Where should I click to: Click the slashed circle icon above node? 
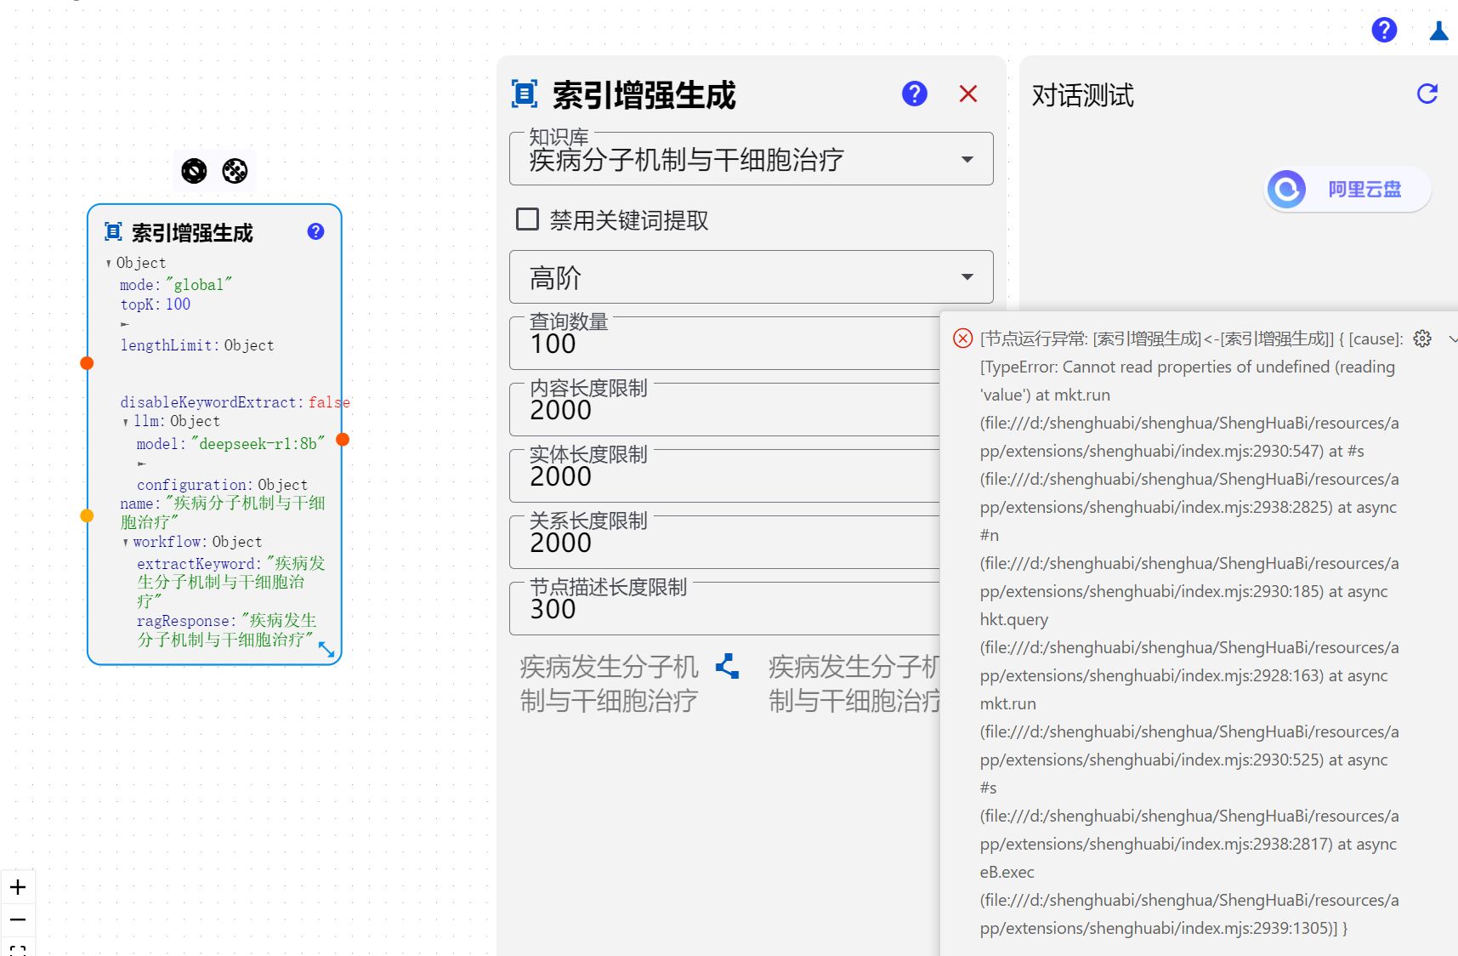[194, 171]
